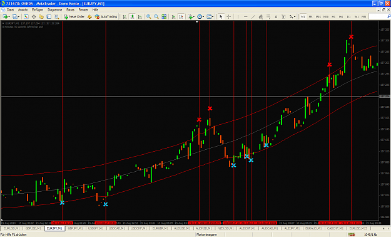
Task: Select the M5 timeframe
Action: tap(310, 16)
